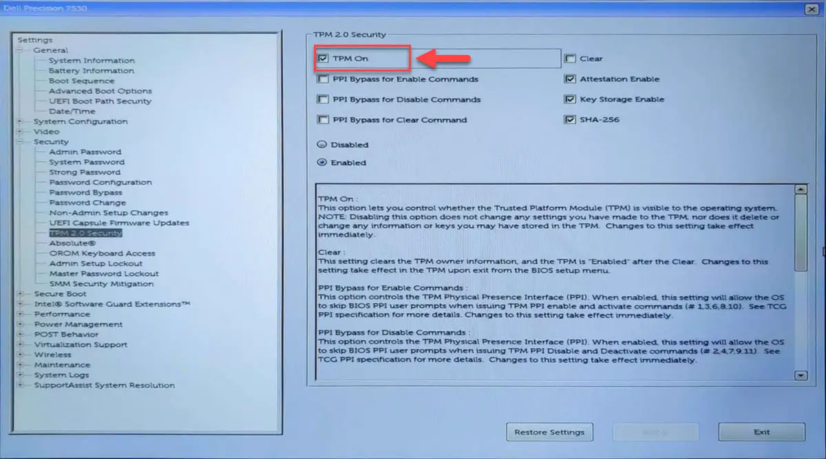Click the description panel scroll-down arrow

click(x=801, y=375)
